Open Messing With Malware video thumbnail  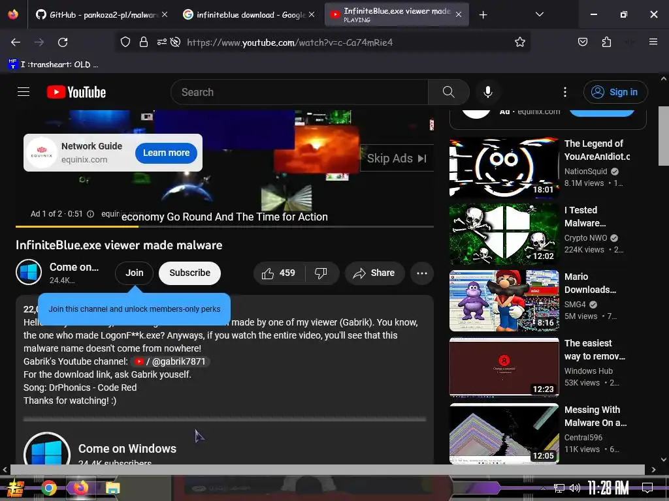(504, 433)
